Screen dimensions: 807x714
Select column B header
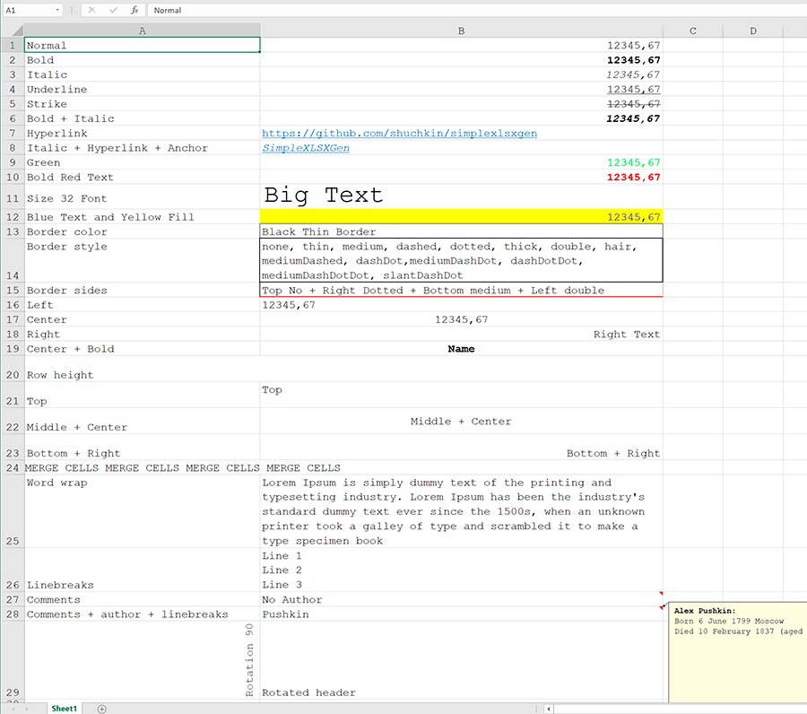point(461,31)
